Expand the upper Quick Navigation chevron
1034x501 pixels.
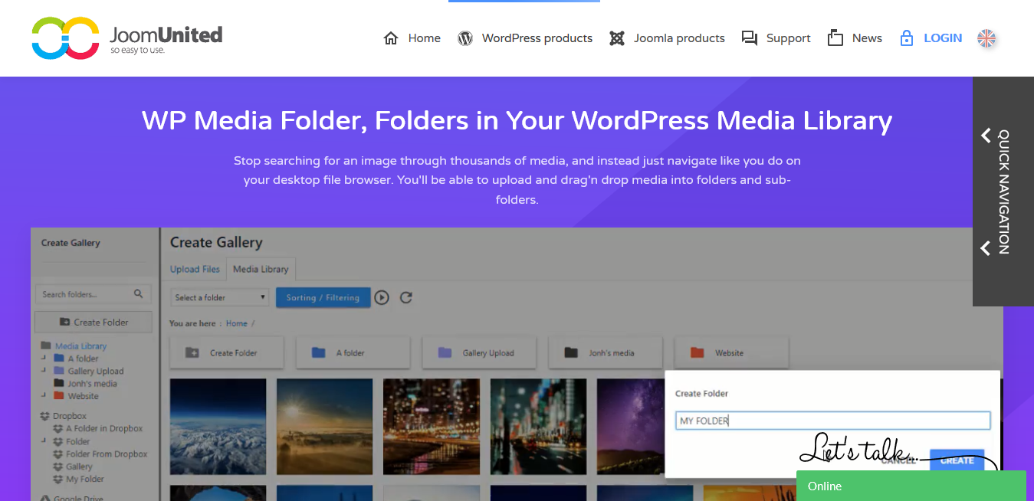click(986, 136)
